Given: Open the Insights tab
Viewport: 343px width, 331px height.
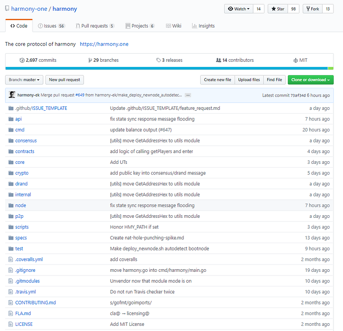Looking at the screenshot, I should tap(203, 26).
